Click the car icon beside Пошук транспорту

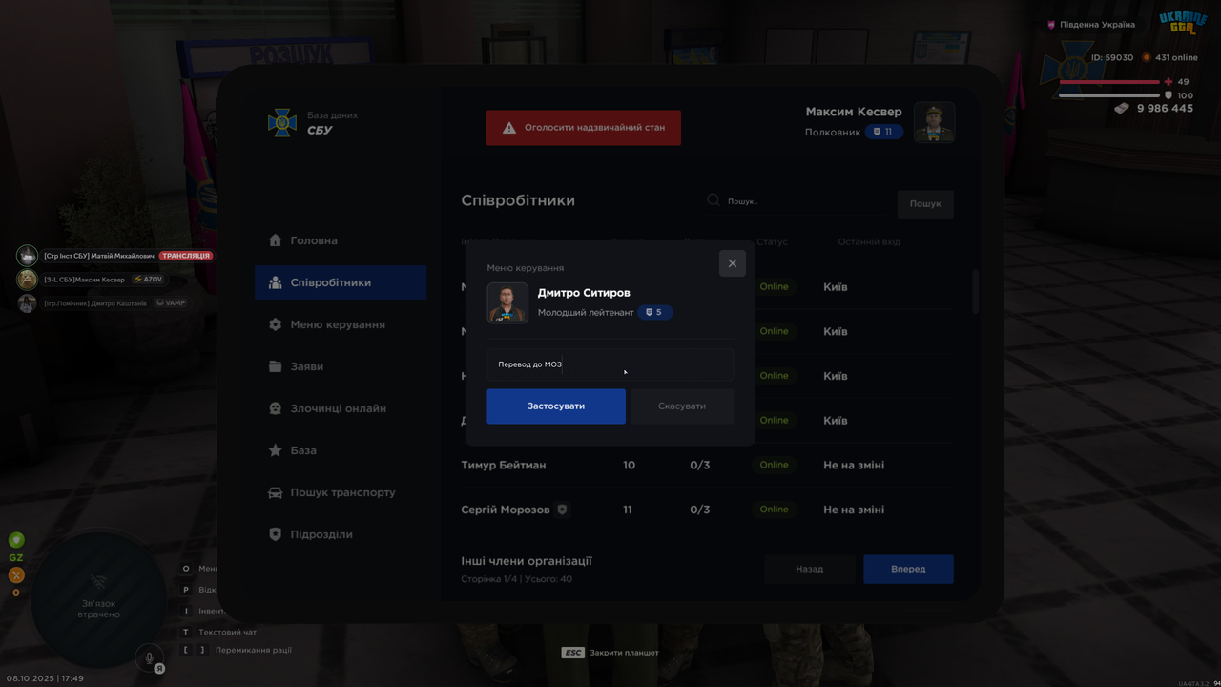click(x=276, y=492)
